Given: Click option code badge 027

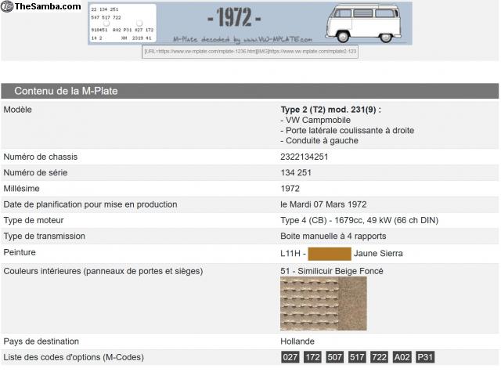Looking at the screenshot, I should pos(290,357).
